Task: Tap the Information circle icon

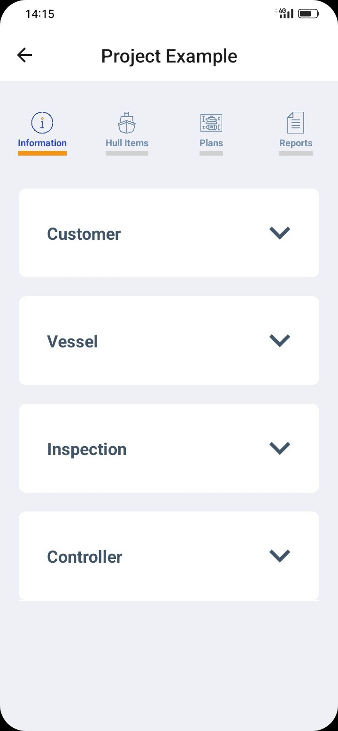Action: coord(42,123)
